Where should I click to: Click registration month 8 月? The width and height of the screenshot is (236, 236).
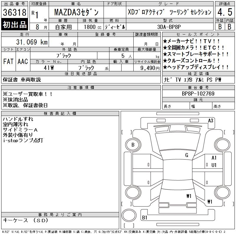tap(41, 27)
